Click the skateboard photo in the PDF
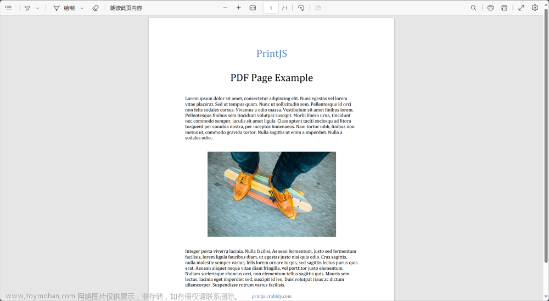 point(272,194)
